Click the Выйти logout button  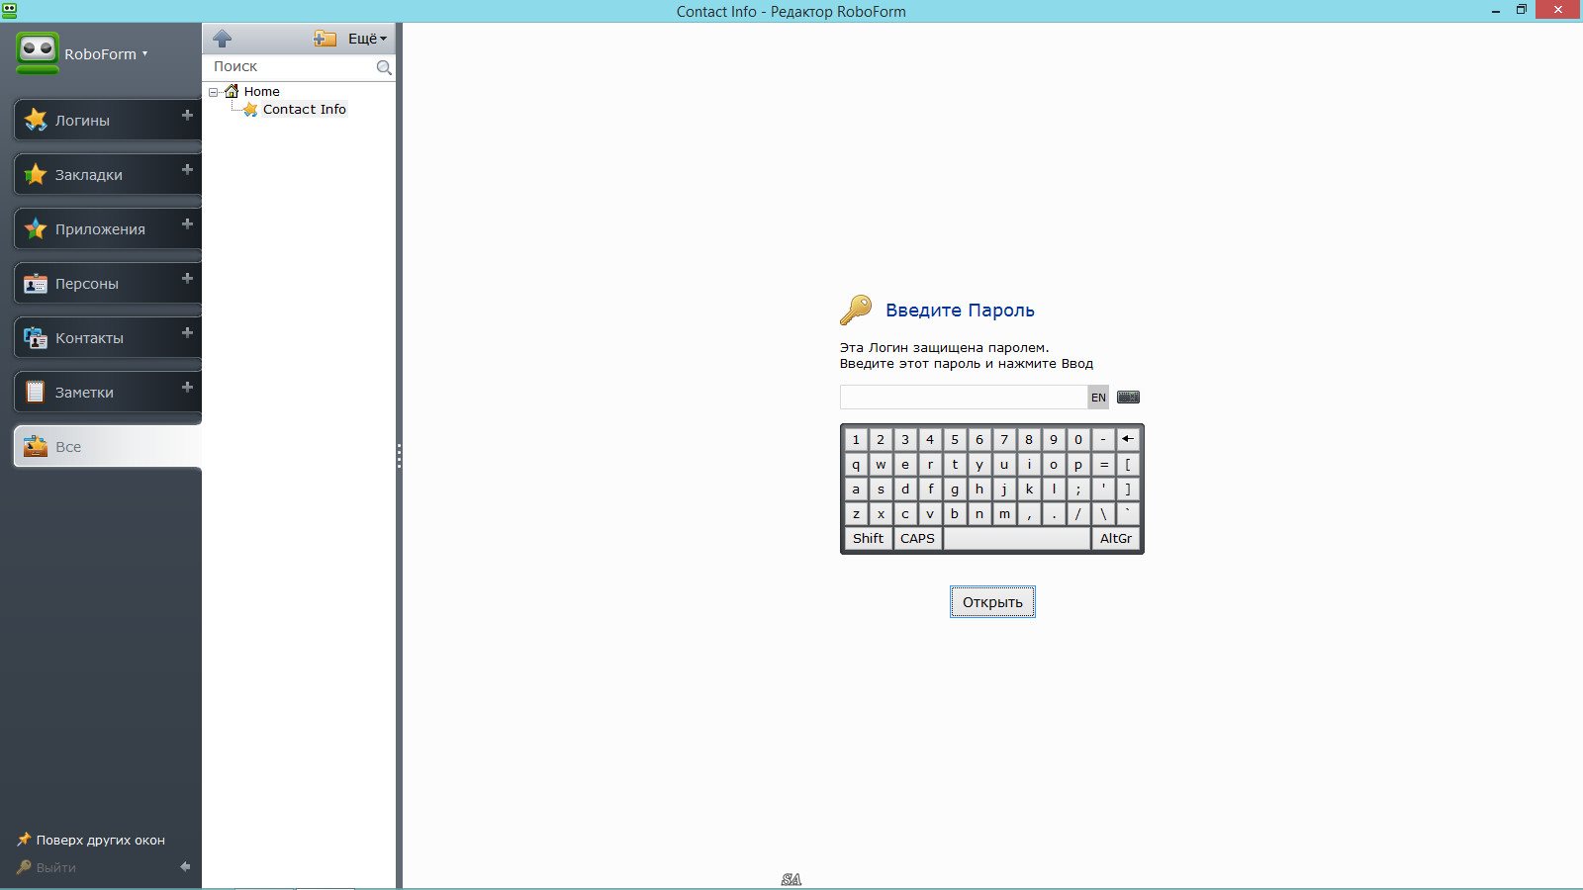click(x=47, y=867)
